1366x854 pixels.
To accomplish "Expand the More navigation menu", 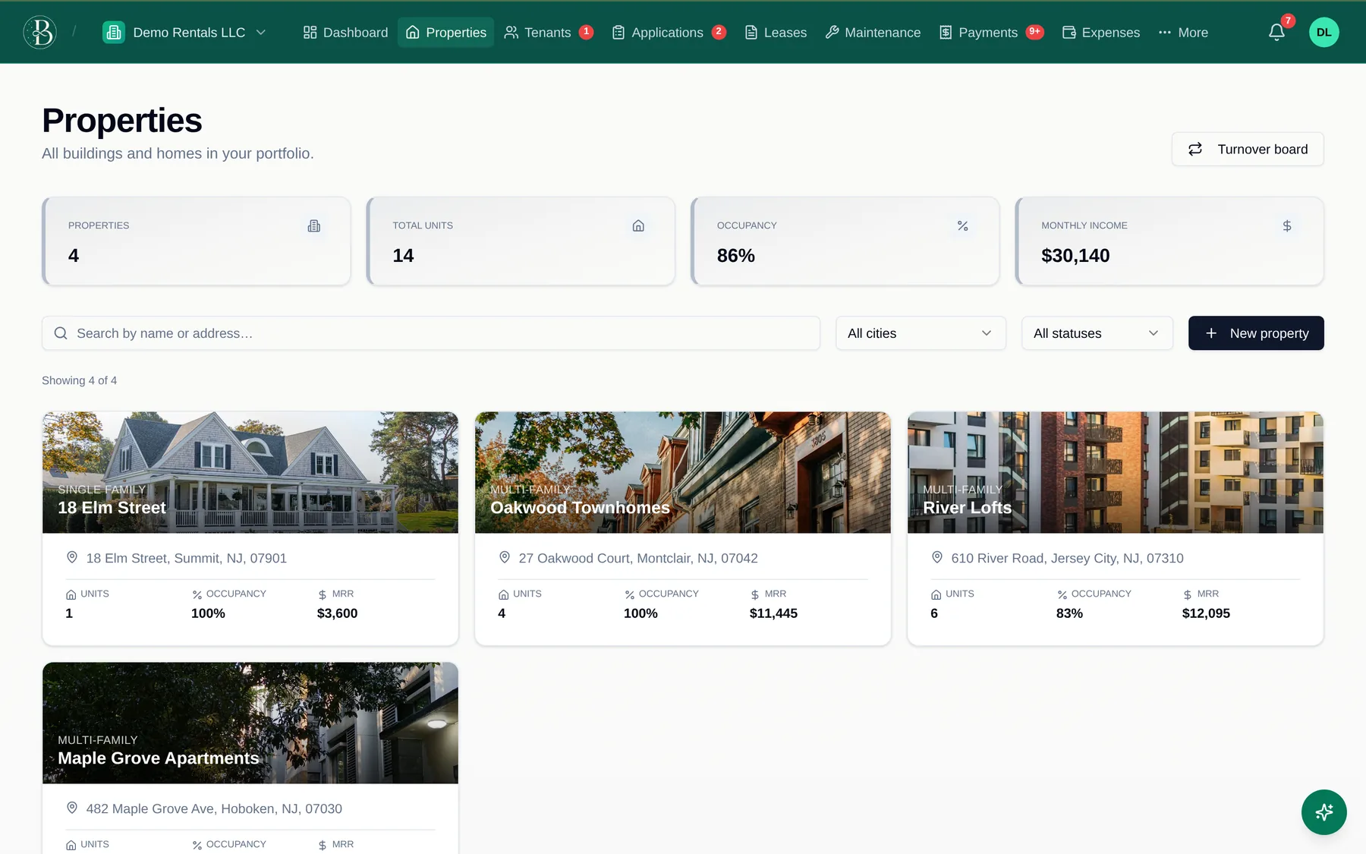I will tap(1183, 33).
